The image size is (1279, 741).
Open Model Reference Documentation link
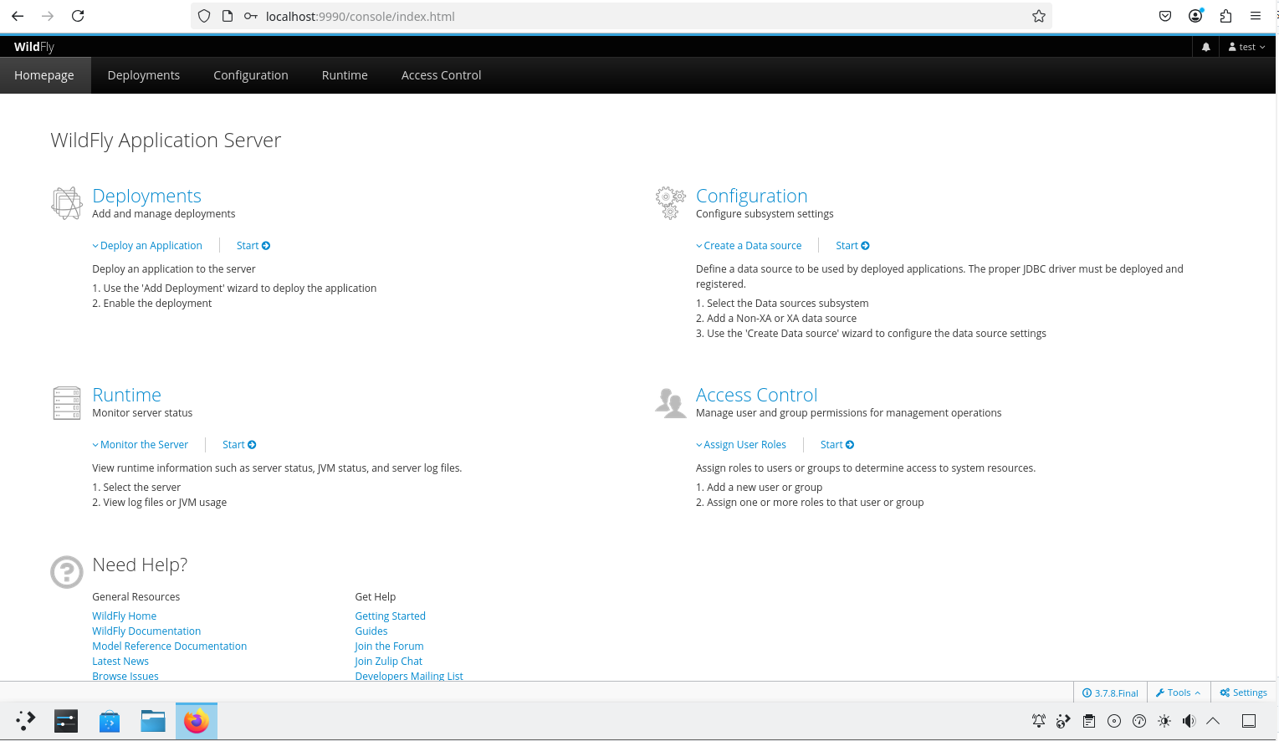[170, 646]
